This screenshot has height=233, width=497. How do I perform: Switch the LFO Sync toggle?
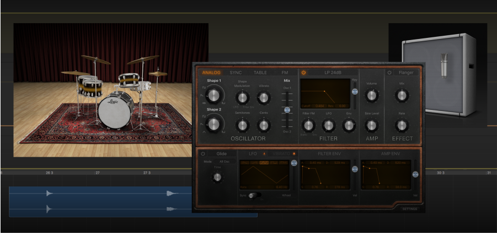254,195
